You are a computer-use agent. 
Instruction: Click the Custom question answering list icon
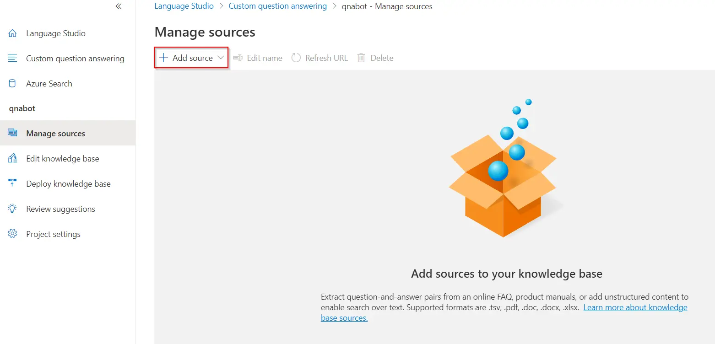coord(13,59)
